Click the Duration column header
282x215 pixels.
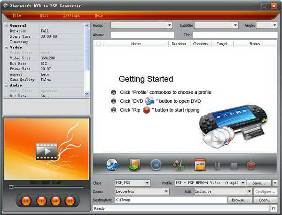pyautogui.click(x=179, y=44)
